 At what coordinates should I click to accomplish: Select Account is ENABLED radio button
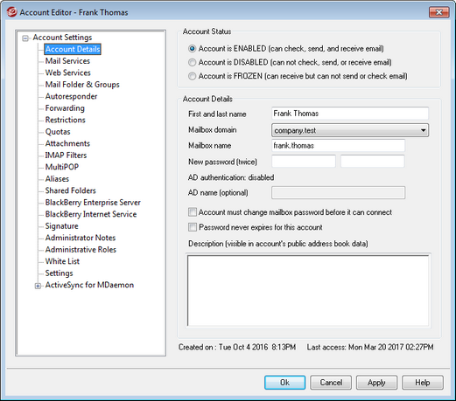192,49
